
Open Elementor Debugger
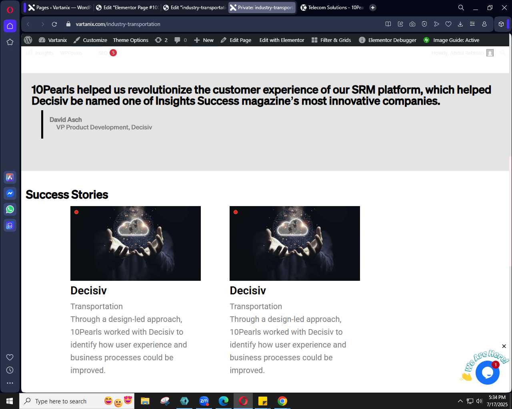click(388, 40)
